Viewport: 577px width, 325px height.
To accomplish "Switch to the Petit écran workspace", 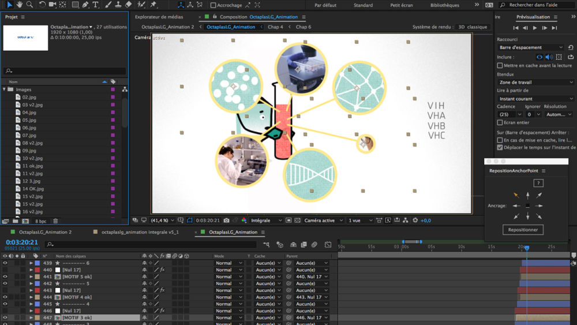I will 402,5.
